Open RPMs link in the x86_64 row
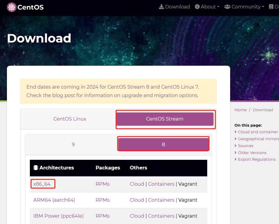This screenshot has height=224, width=279. (x=103, y=184)
